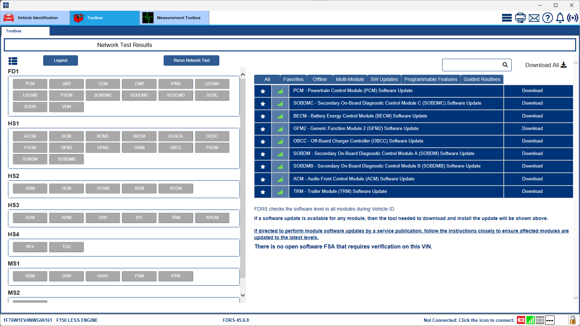View notifications via the bell icon
The height and width of the screenshot is (326, 580).
click(560, 17)
